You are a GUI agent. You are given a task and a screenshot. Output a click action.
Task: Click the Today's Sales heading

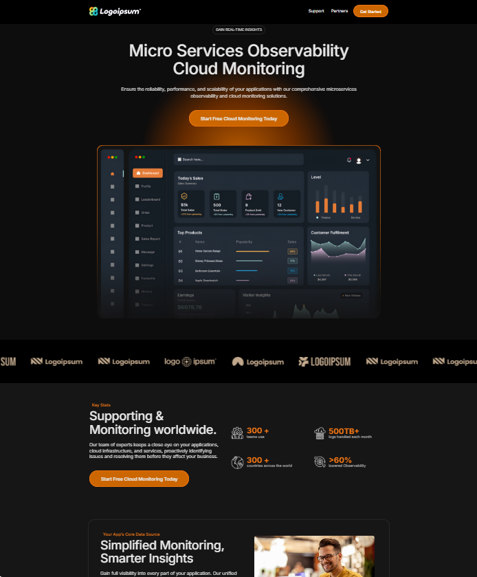coord(190,178)
